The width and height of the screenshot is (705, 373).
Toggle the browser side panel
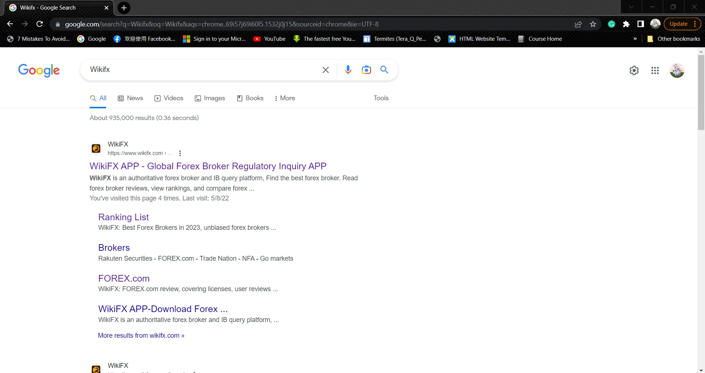click(641, 24)
